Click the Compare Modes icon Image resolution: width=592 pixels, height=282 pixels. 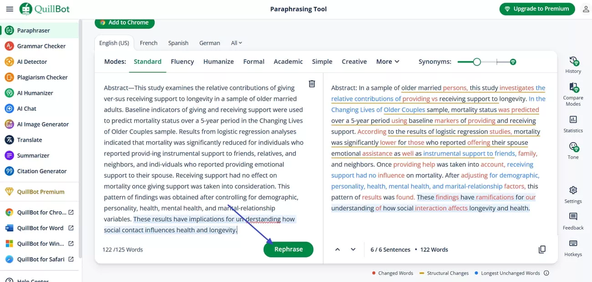click(x=573, y=88)
